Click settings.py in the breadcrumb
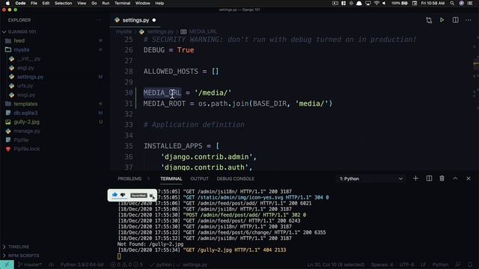 [160, 31]
